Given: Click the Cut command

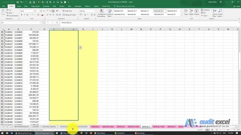Looking at the screenshot, I should [x=9, y=10].
